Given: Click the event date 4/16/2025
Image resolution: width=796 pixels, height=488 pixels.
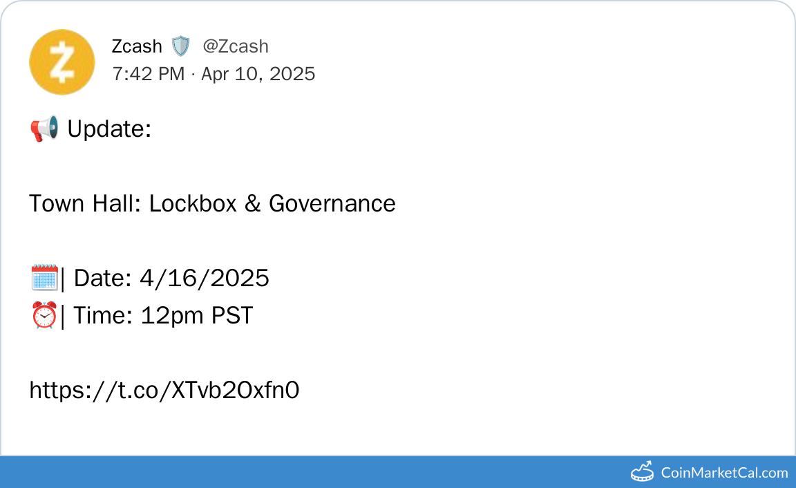Looking at the screenshot, I should (x=205, y=279).
